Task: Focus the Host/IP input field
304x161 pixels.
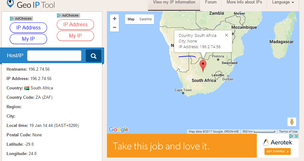Action: 54,56
